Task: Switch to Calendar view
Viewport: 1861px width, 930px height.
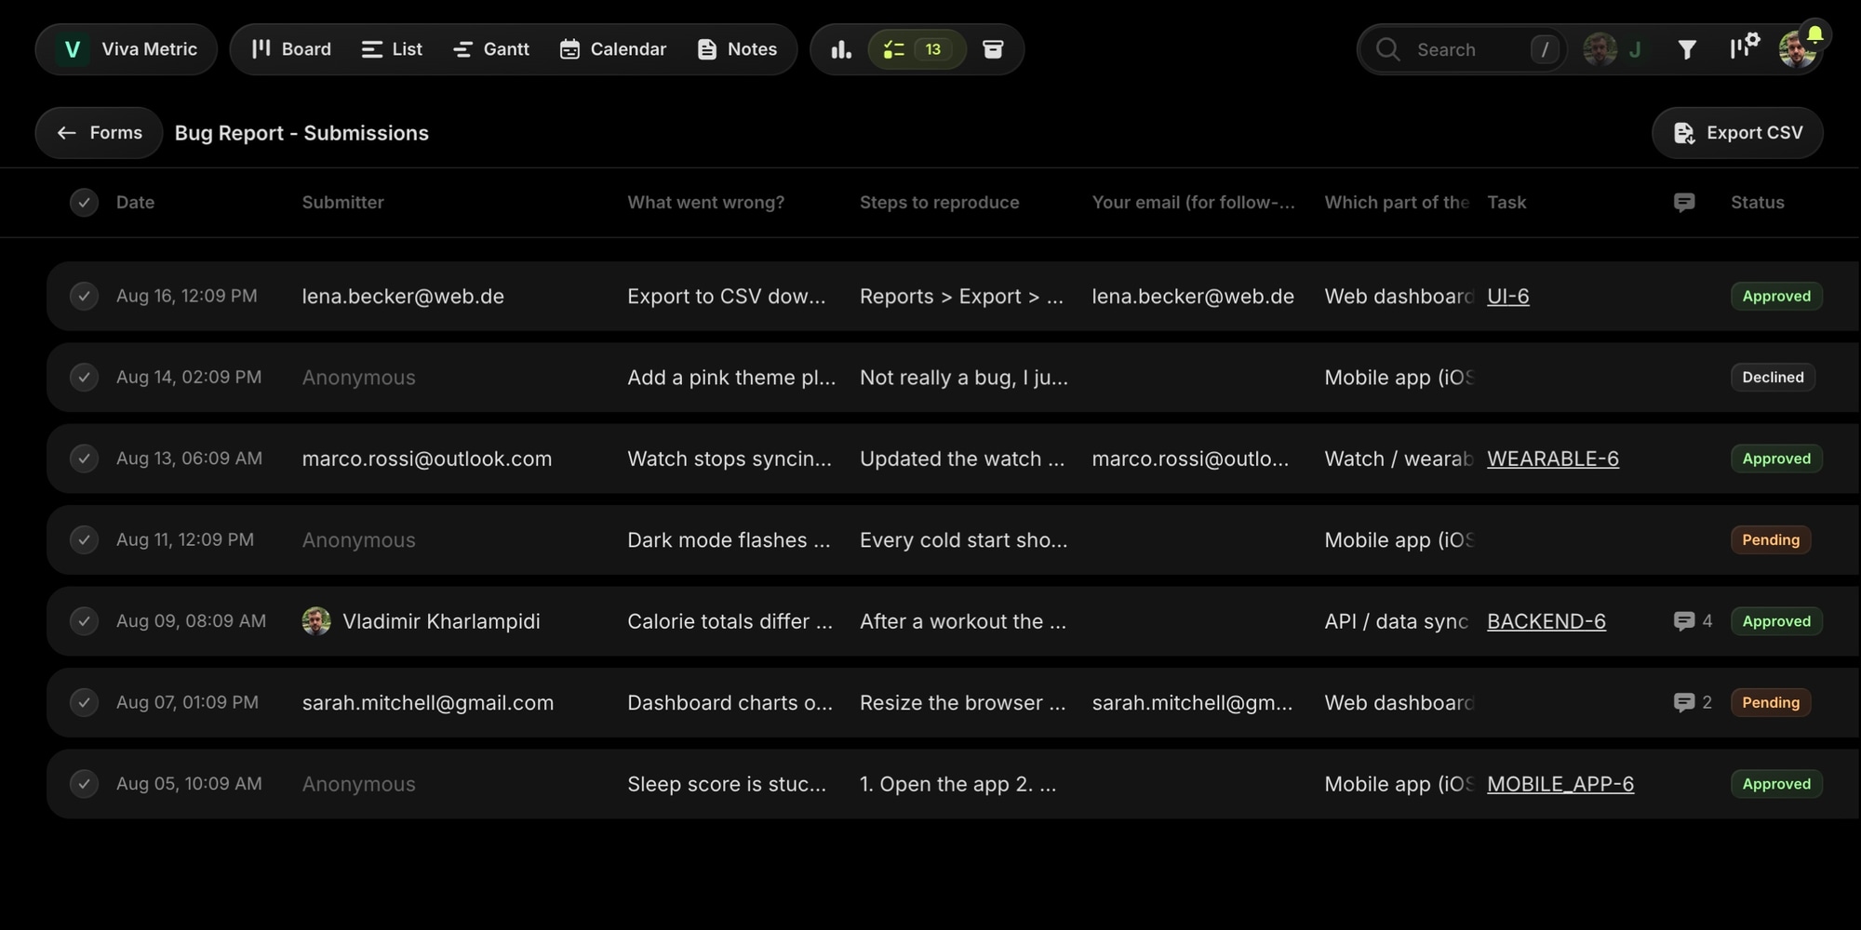Action: click(613, 49)
